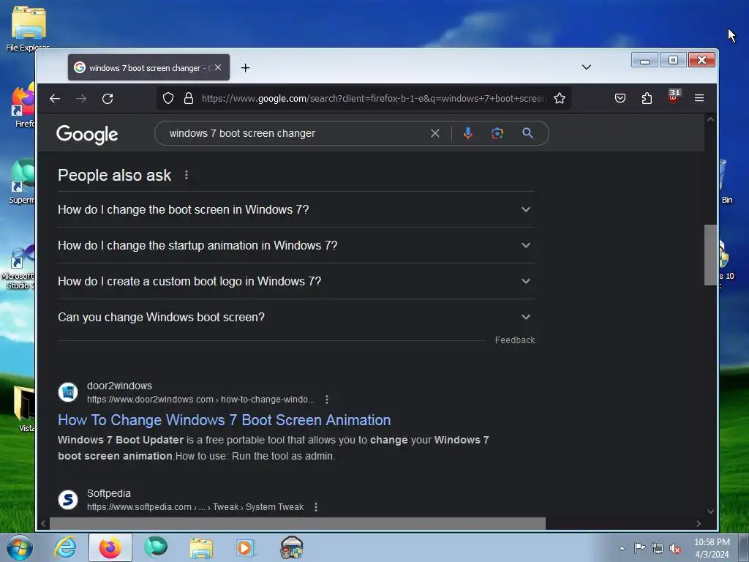The width and height of the screenshot is (749, 562).
Task: Close the Google search tab
Action: tap(218, 67)
